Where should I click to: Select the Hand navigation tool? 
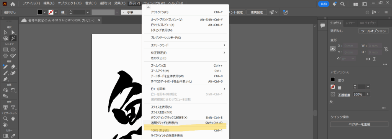[x=13, y=119]
